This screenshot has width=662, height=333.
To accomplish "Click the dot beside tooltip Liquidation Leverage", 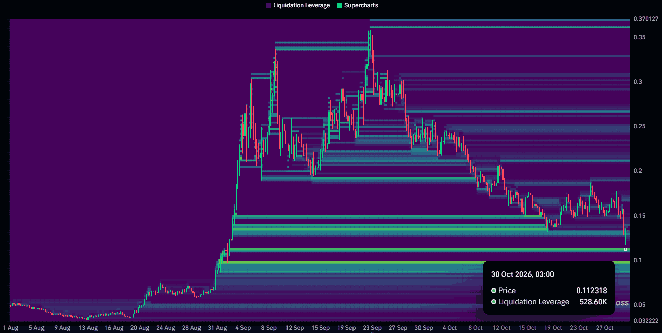I will (494, 302).
